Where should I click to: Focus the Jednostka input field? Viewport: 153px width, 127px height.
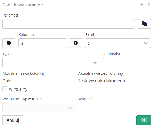(x=127, y=62)
